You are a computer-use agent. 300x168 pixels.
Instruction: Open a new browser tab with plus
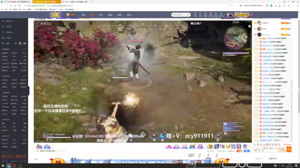point(92,2)
